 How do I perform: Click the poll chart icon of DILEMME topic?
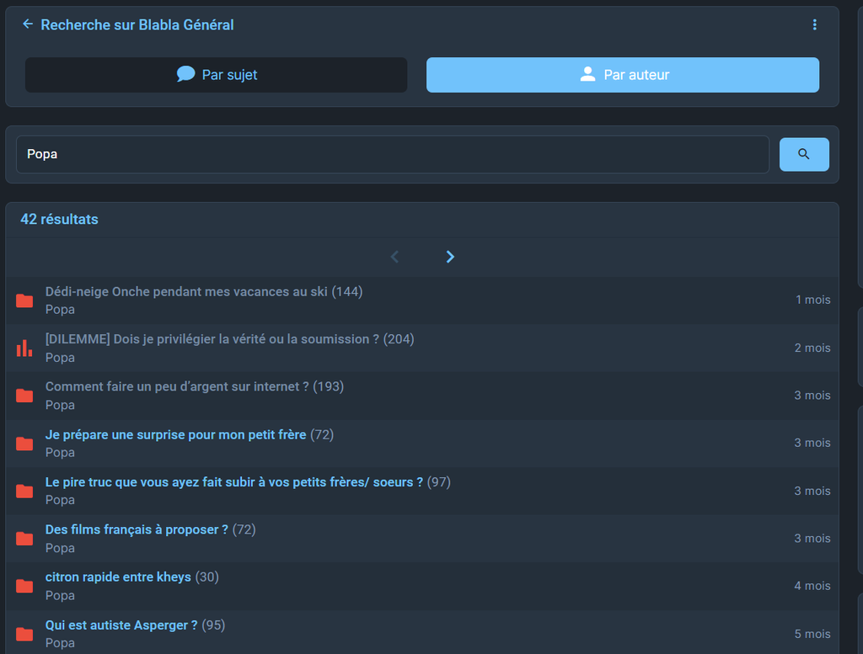[24, 348]
